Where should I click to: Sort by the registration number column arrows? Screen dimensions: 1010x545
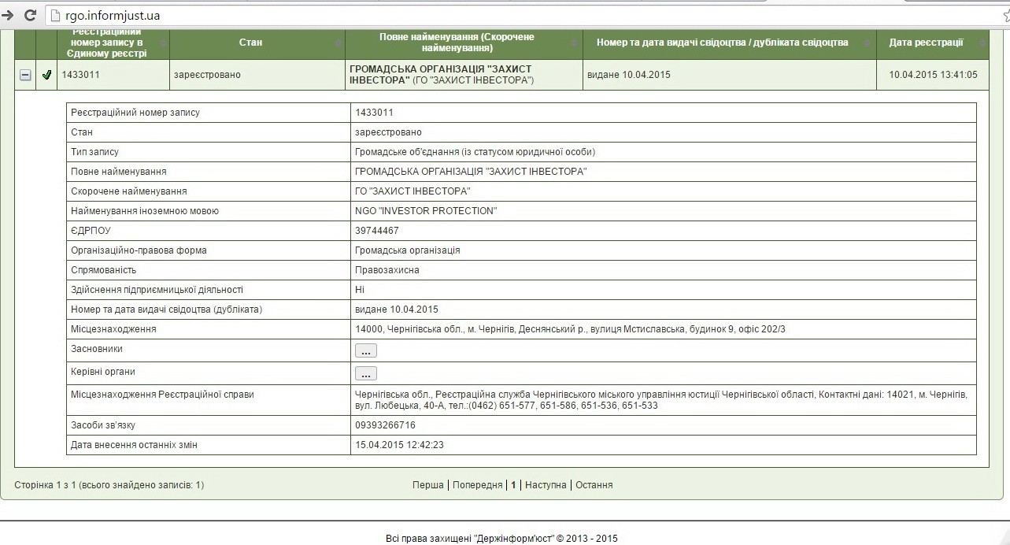tap(163, 43)
